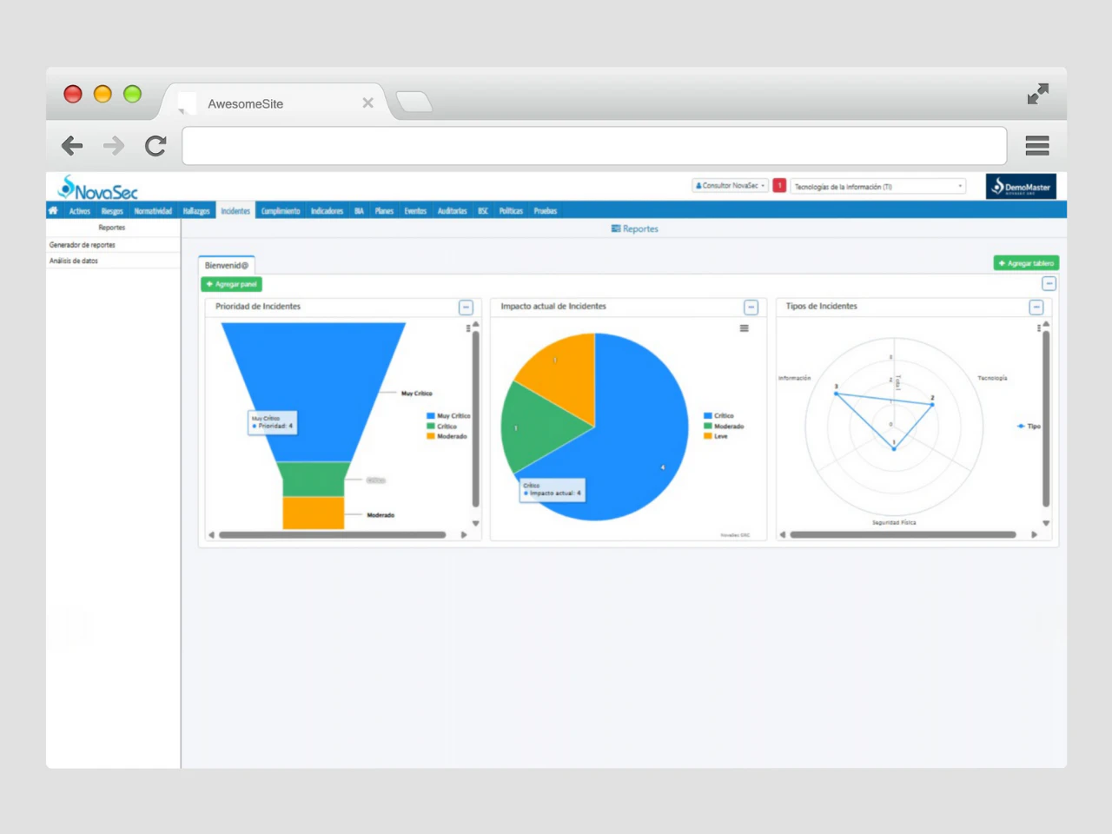
Task: Click the browser address bar
Action: click(594, 146)
